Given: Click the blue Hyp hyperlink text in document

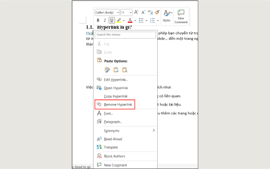Looking at the screenshot, I should pyautogui.click(x=89, y=33).
